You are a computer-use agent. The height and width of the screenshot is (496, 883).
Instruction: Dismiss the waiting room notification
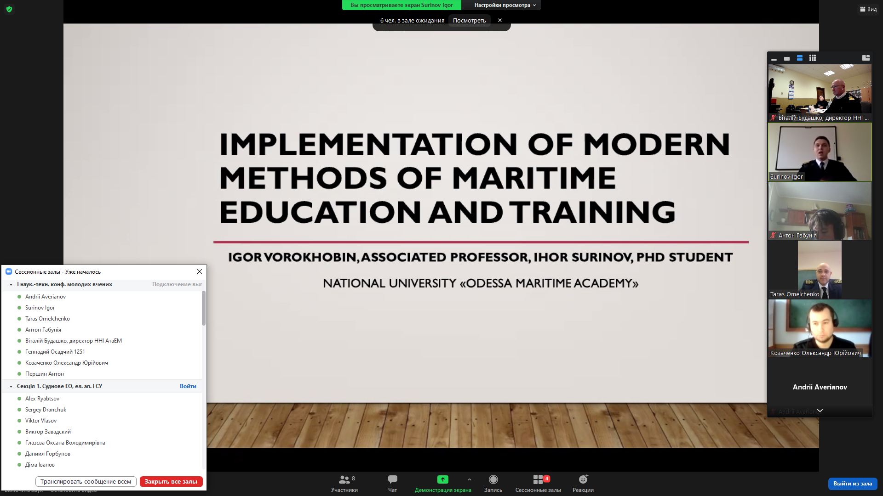click(x=500, y=20)
